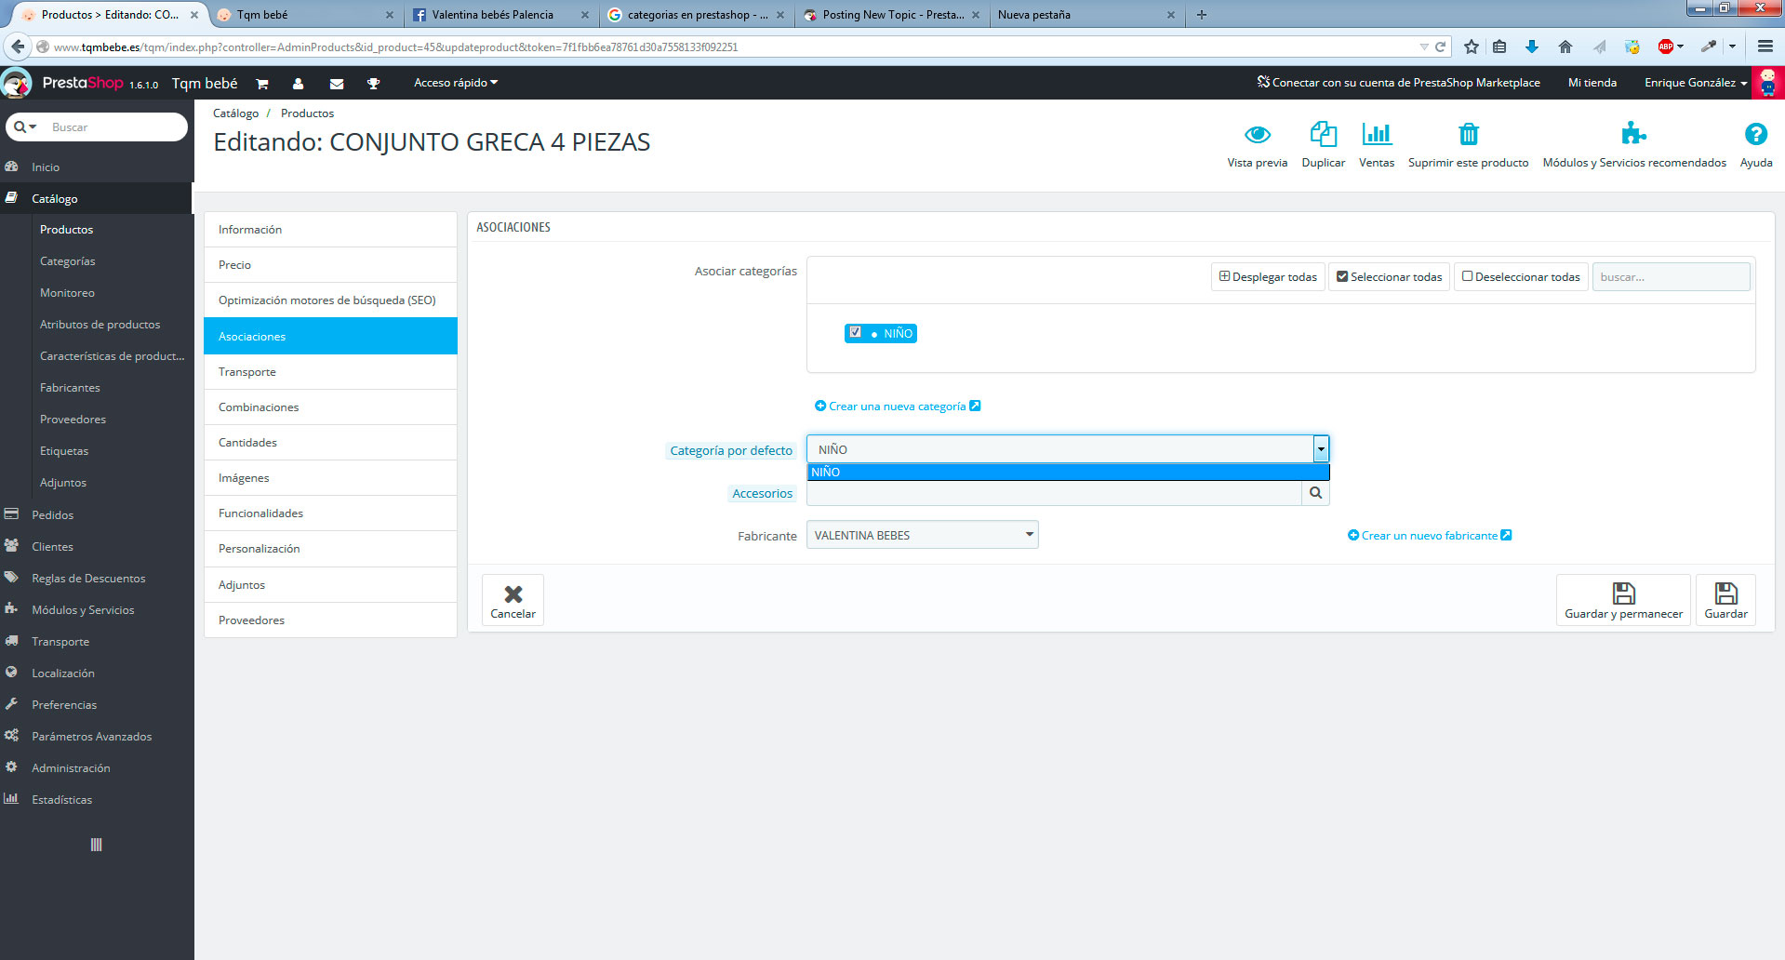The height and width of the screenshot is (960, 1785).
Task: Select NIÑO option in dropdown list
Action: click(x=1068, y=473)
